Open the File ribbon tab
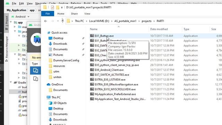 tap(48, 14)
